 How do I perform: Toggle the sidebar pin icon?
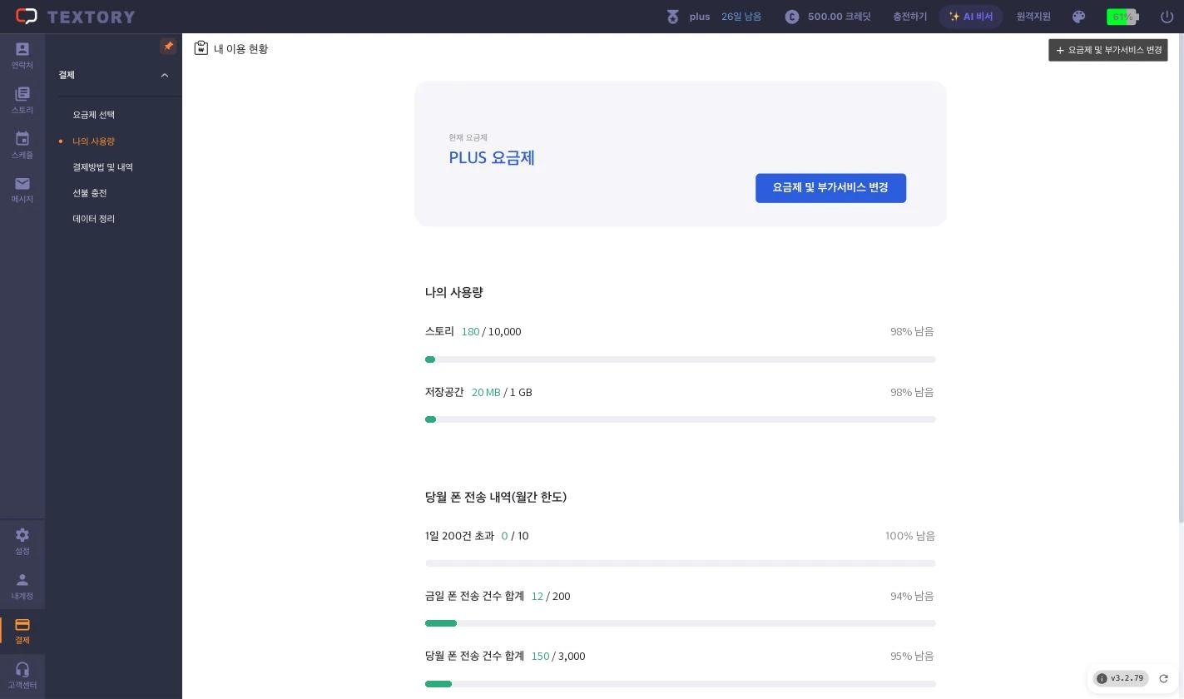pyautogui.click(x=168, y=47)
